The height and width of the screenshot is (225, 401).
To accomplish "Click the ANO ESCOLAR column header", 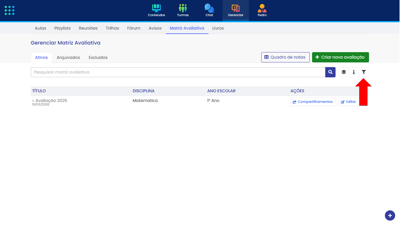I will tap(221, 91).
